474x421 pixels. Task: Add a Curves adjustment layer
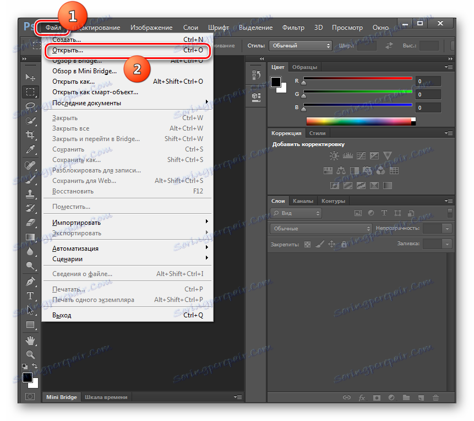pos(360,155)
